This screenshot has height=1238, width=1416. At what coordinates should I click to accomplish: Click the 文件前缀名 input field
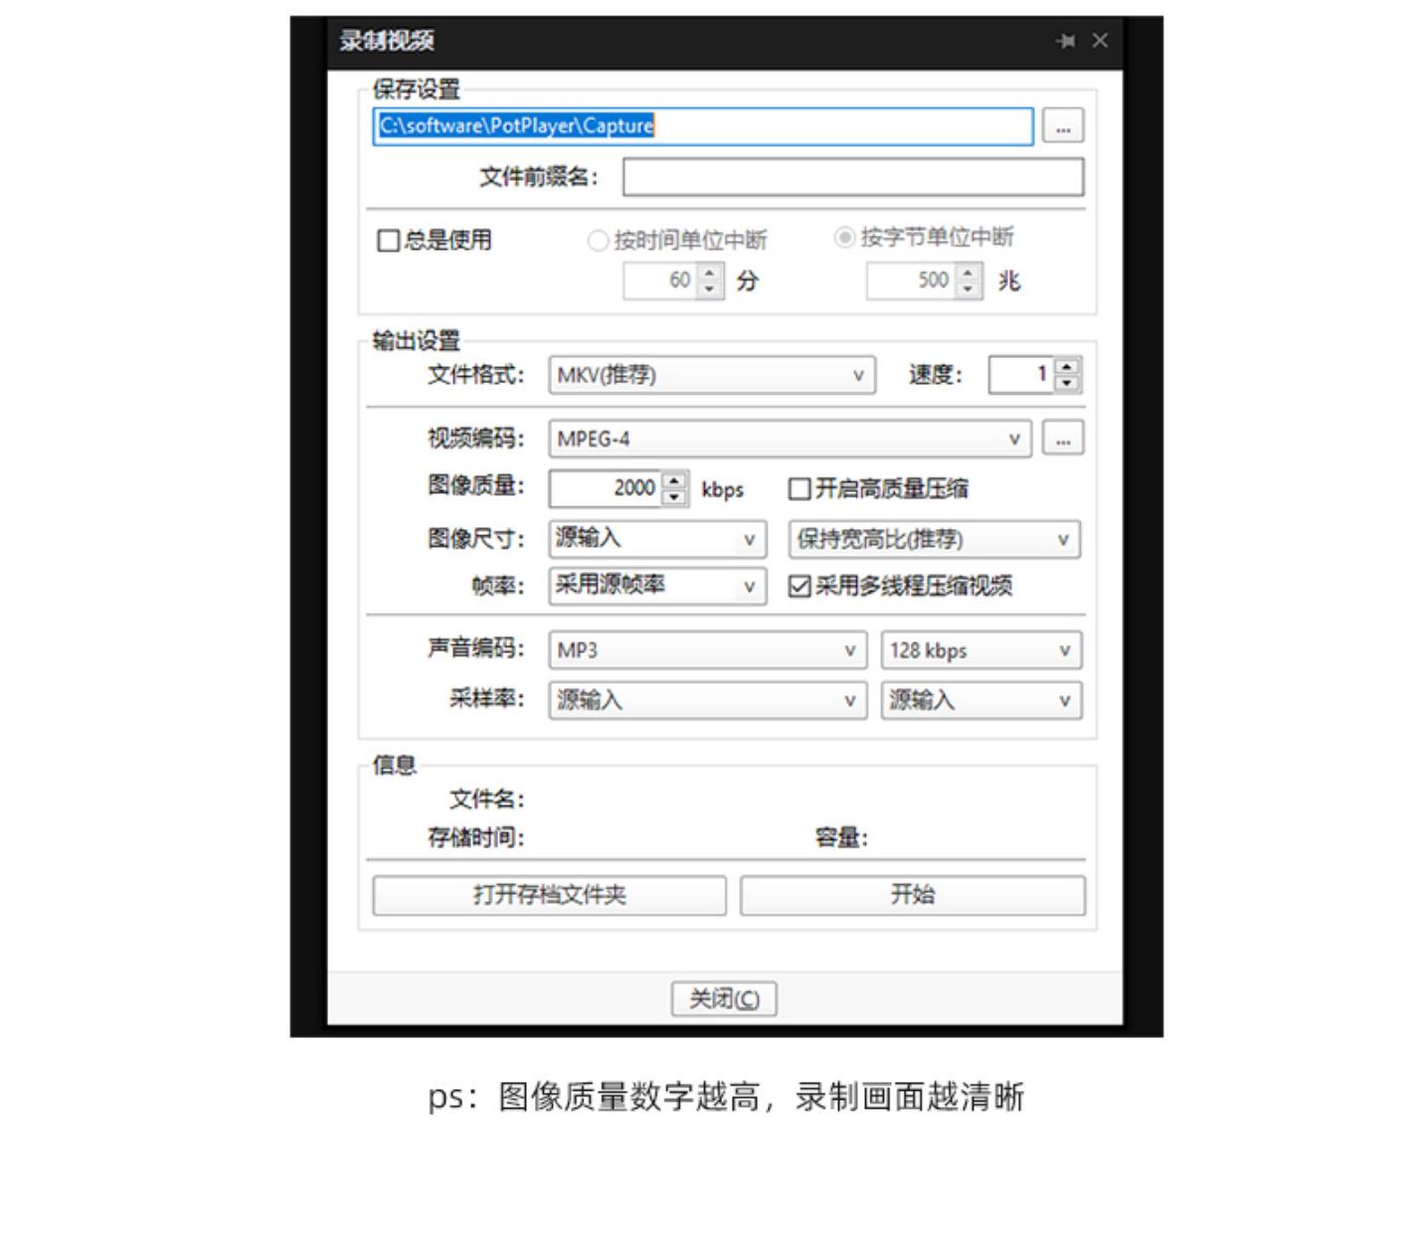click(x=853, y=177)
